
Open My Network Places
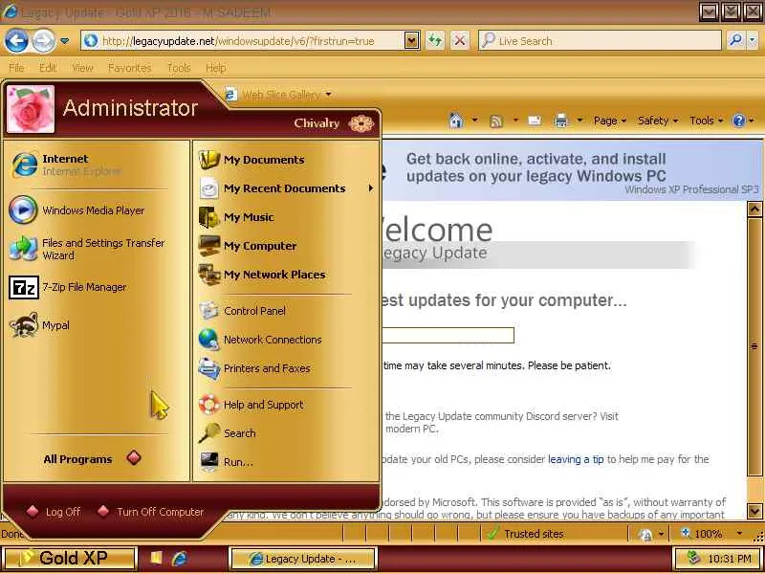[287, 275]
